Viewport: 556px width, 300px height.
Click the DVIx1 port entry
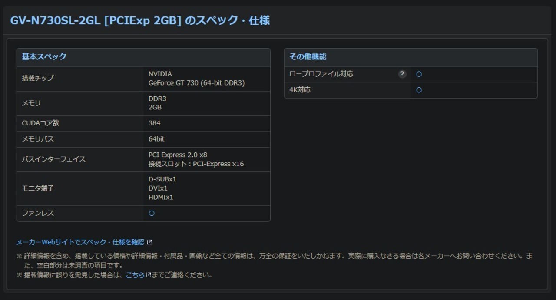coord(158,188)
